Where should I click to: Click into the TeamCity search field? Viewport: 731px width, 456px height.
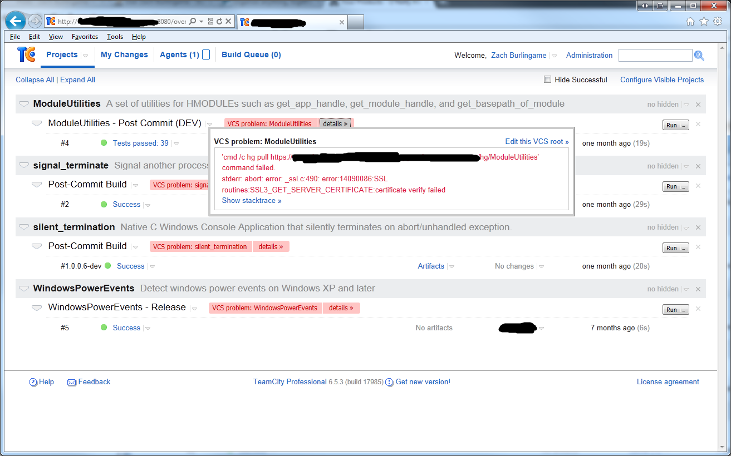click(x=655, y=55)
